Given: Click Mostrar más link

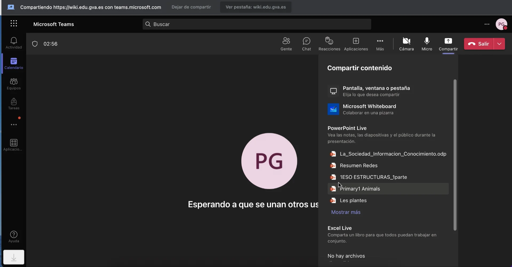Looking at the screenshot, I should click(x=346, y=212).
